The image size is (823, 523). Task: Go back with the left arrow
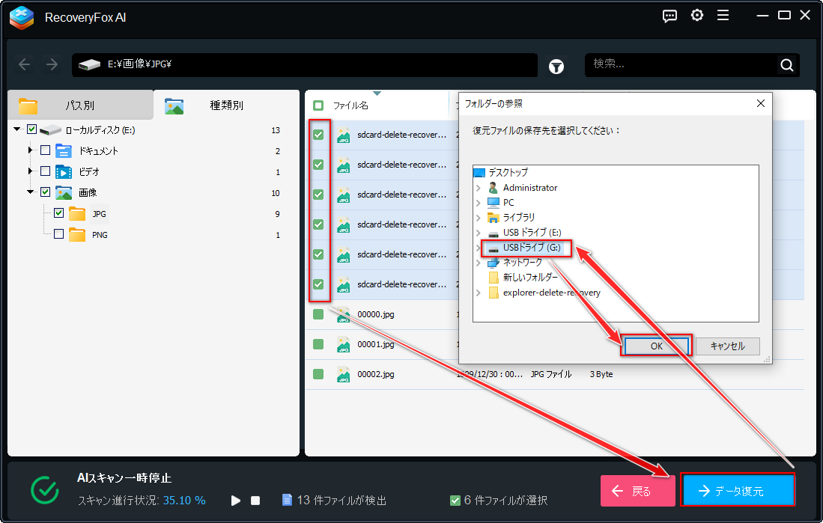tap(24, 64)
